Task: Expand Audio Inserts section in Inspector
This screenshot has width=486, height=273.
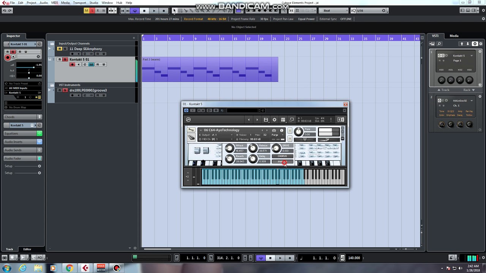Action: pos(23,142)
